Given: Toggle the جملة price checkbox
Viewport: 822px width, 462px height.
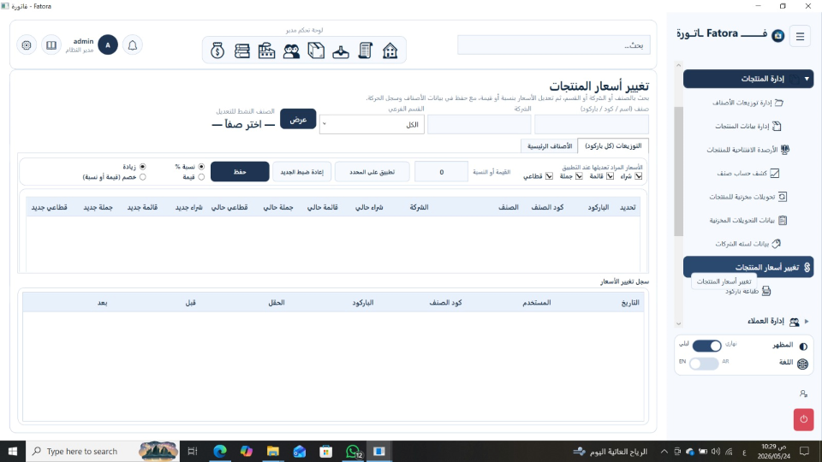Looking at the screenshot, I should point(579,176).
